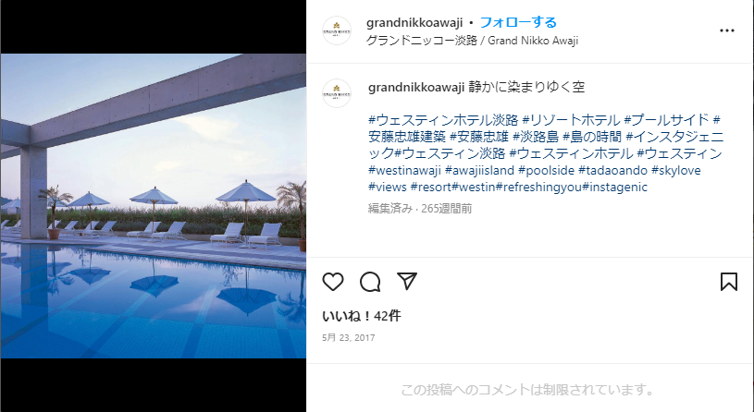
Task: Open grandnikkoawaji username in the caption
Action: click(x=416, y=87)
